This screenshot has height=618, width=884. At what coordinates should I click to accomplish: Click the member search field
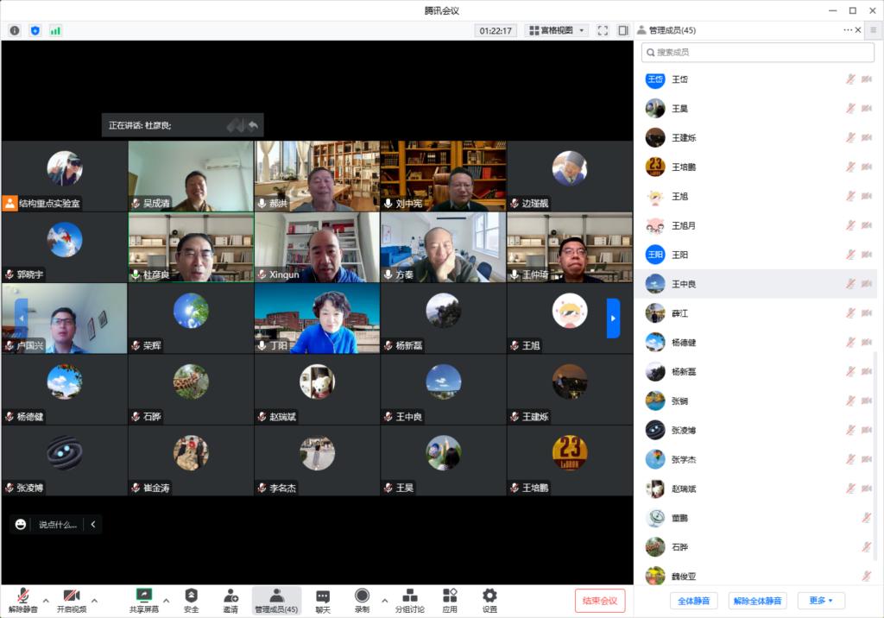(757, 53)
